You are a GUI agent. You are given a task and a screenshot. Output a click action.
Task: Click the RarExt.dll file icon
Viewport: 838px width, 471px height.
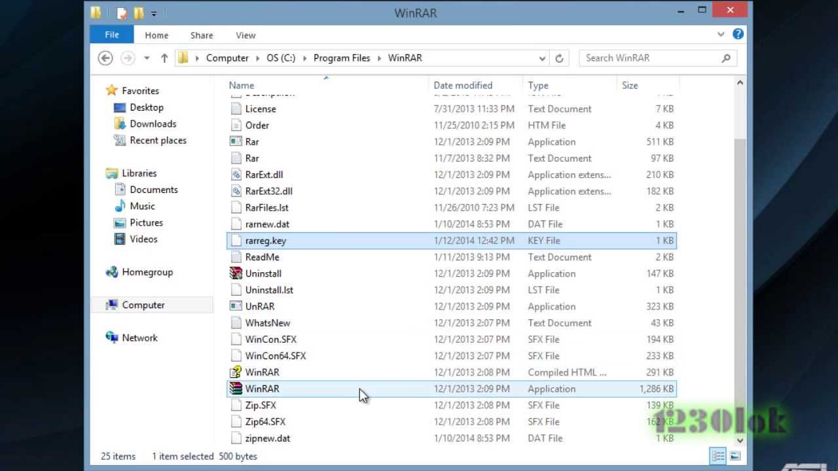point(236,175)
